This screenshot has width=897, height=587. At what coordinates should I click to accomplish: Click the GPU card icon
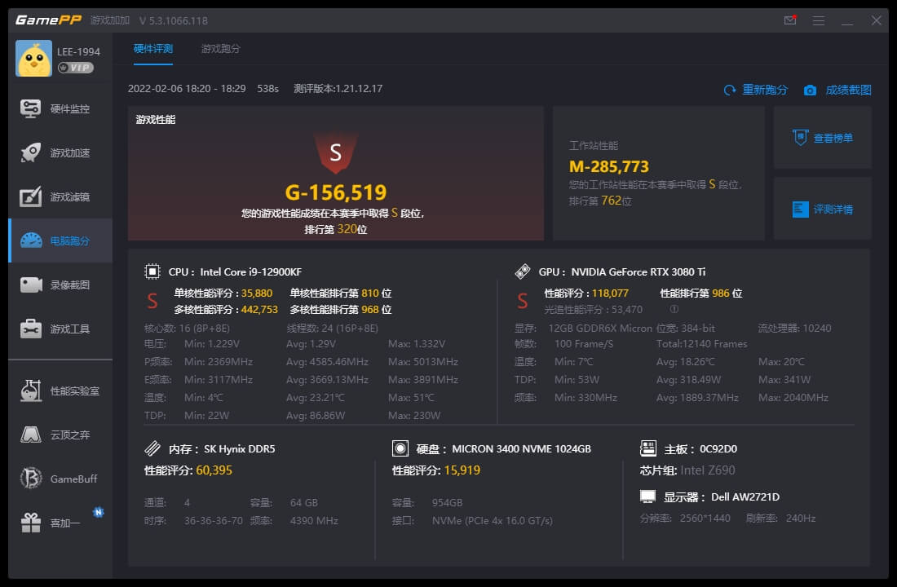pos(522,271)
